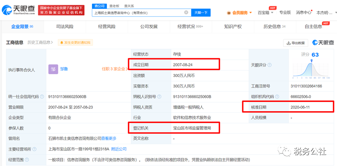Click the score value 63
Screen dimensions: 337x166
click(315, 55)
